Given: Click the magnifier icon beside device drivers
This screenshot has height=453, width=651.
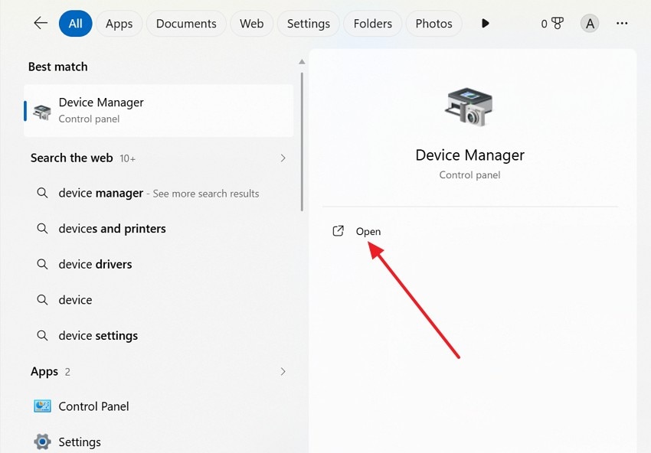Looking at the screenshot, I should pyautogui.click(x=43, y=264).
